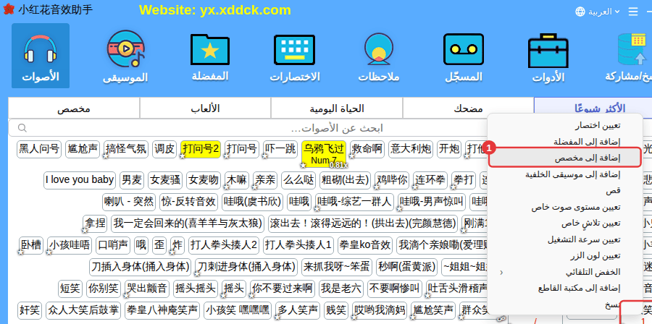Play the 惊-反转音效 sound button
The image size is (652, 324).
pyautogui.click(x=189, y=202)
